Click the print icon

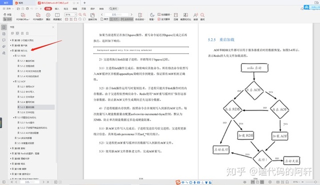(x=28, y=9)
